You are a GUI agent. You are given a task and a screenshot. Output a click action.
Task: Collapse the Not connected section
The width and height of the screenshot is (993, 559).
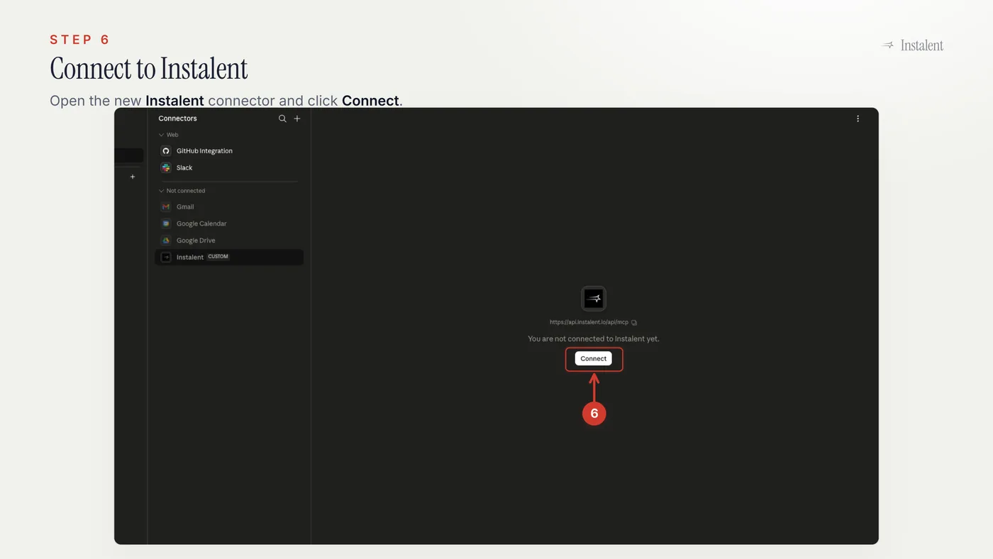pyautogui.click(x=161, y=191)
